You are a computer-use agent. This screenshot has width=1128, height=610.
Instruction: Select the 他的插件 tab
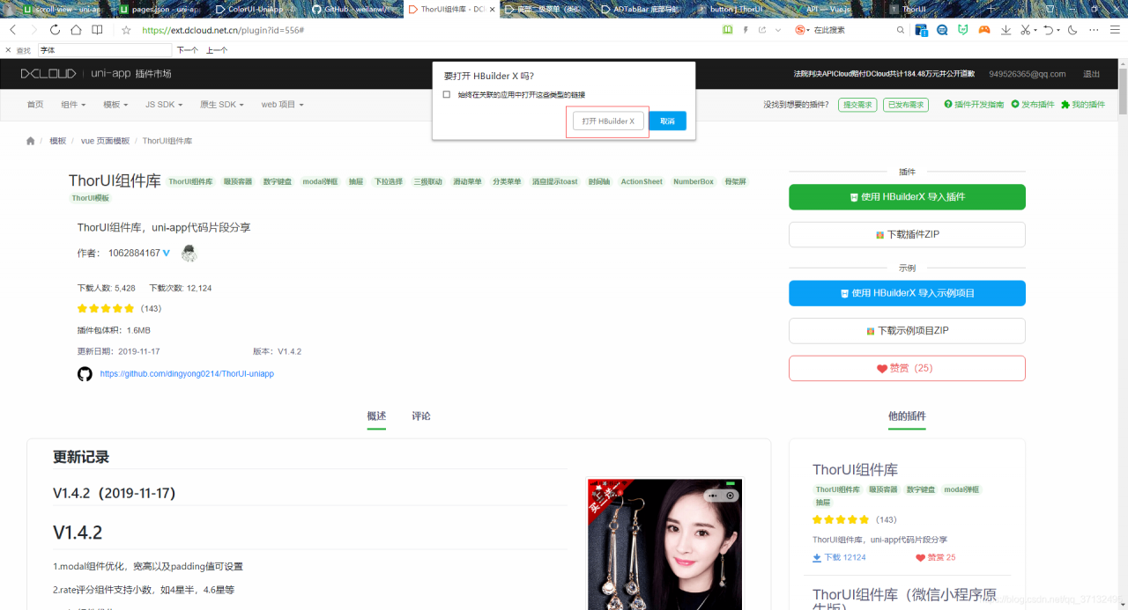(907, 416)
